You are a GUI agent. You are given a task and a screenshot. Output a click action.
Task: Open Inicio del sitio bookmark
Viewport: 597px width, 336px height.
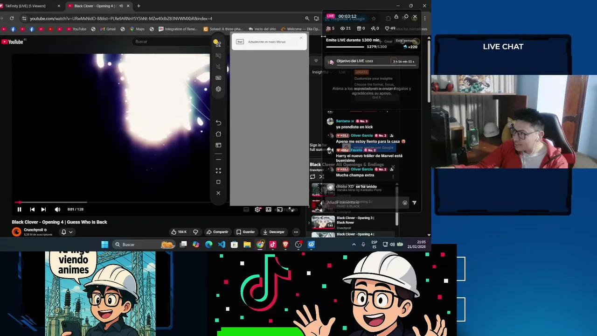[x=262, y=29]
